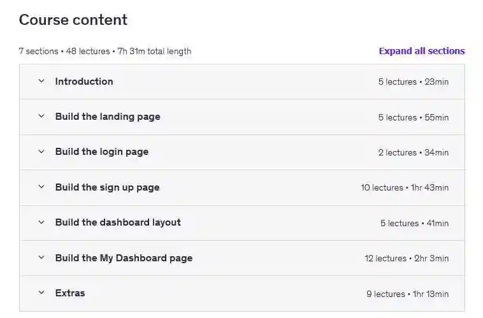
Task: Expand the Extras section title
Action: point(70,293)
